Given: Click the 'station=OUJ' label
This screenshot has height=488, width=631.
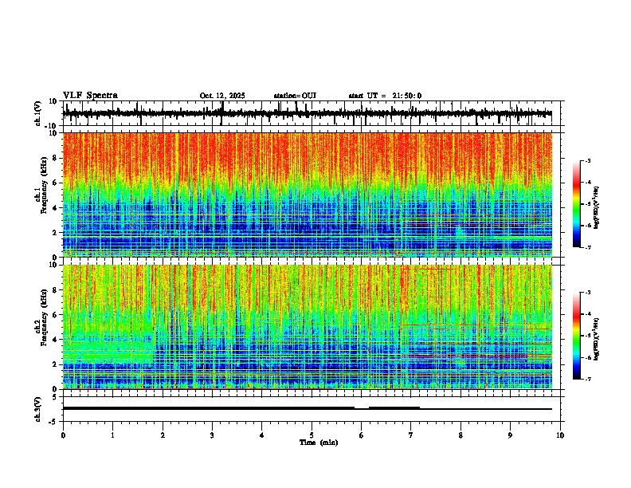Looking at the screenshot, I should [295, 96].
